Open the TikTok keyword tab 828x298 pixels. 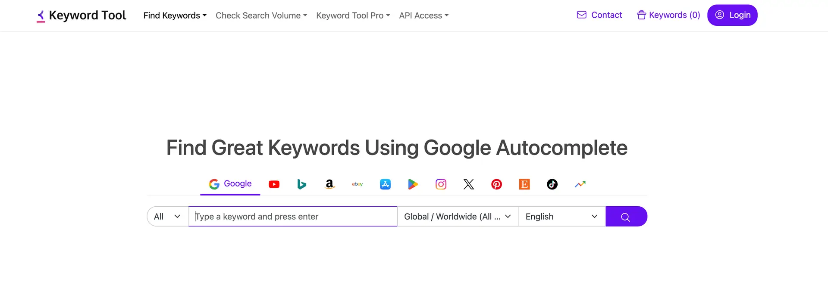[552, 184]
